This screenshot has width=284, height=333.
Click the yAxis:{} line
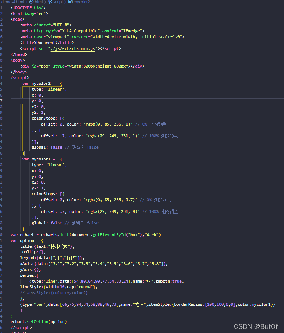point(30,270)
